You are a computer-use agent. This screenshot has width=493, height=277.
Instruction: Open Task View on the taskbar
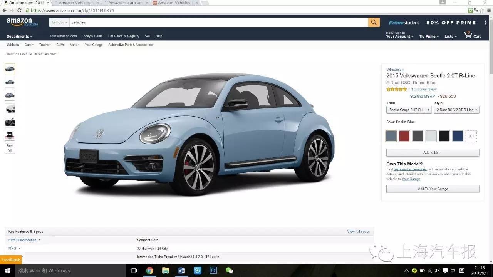pyautogui.click(x=134, y=270)
